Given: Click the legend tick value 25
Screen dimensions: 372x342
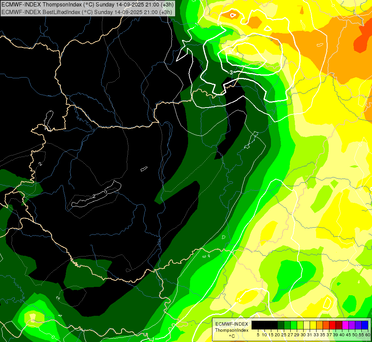Looking at the screenshot, I should point(284,335).
